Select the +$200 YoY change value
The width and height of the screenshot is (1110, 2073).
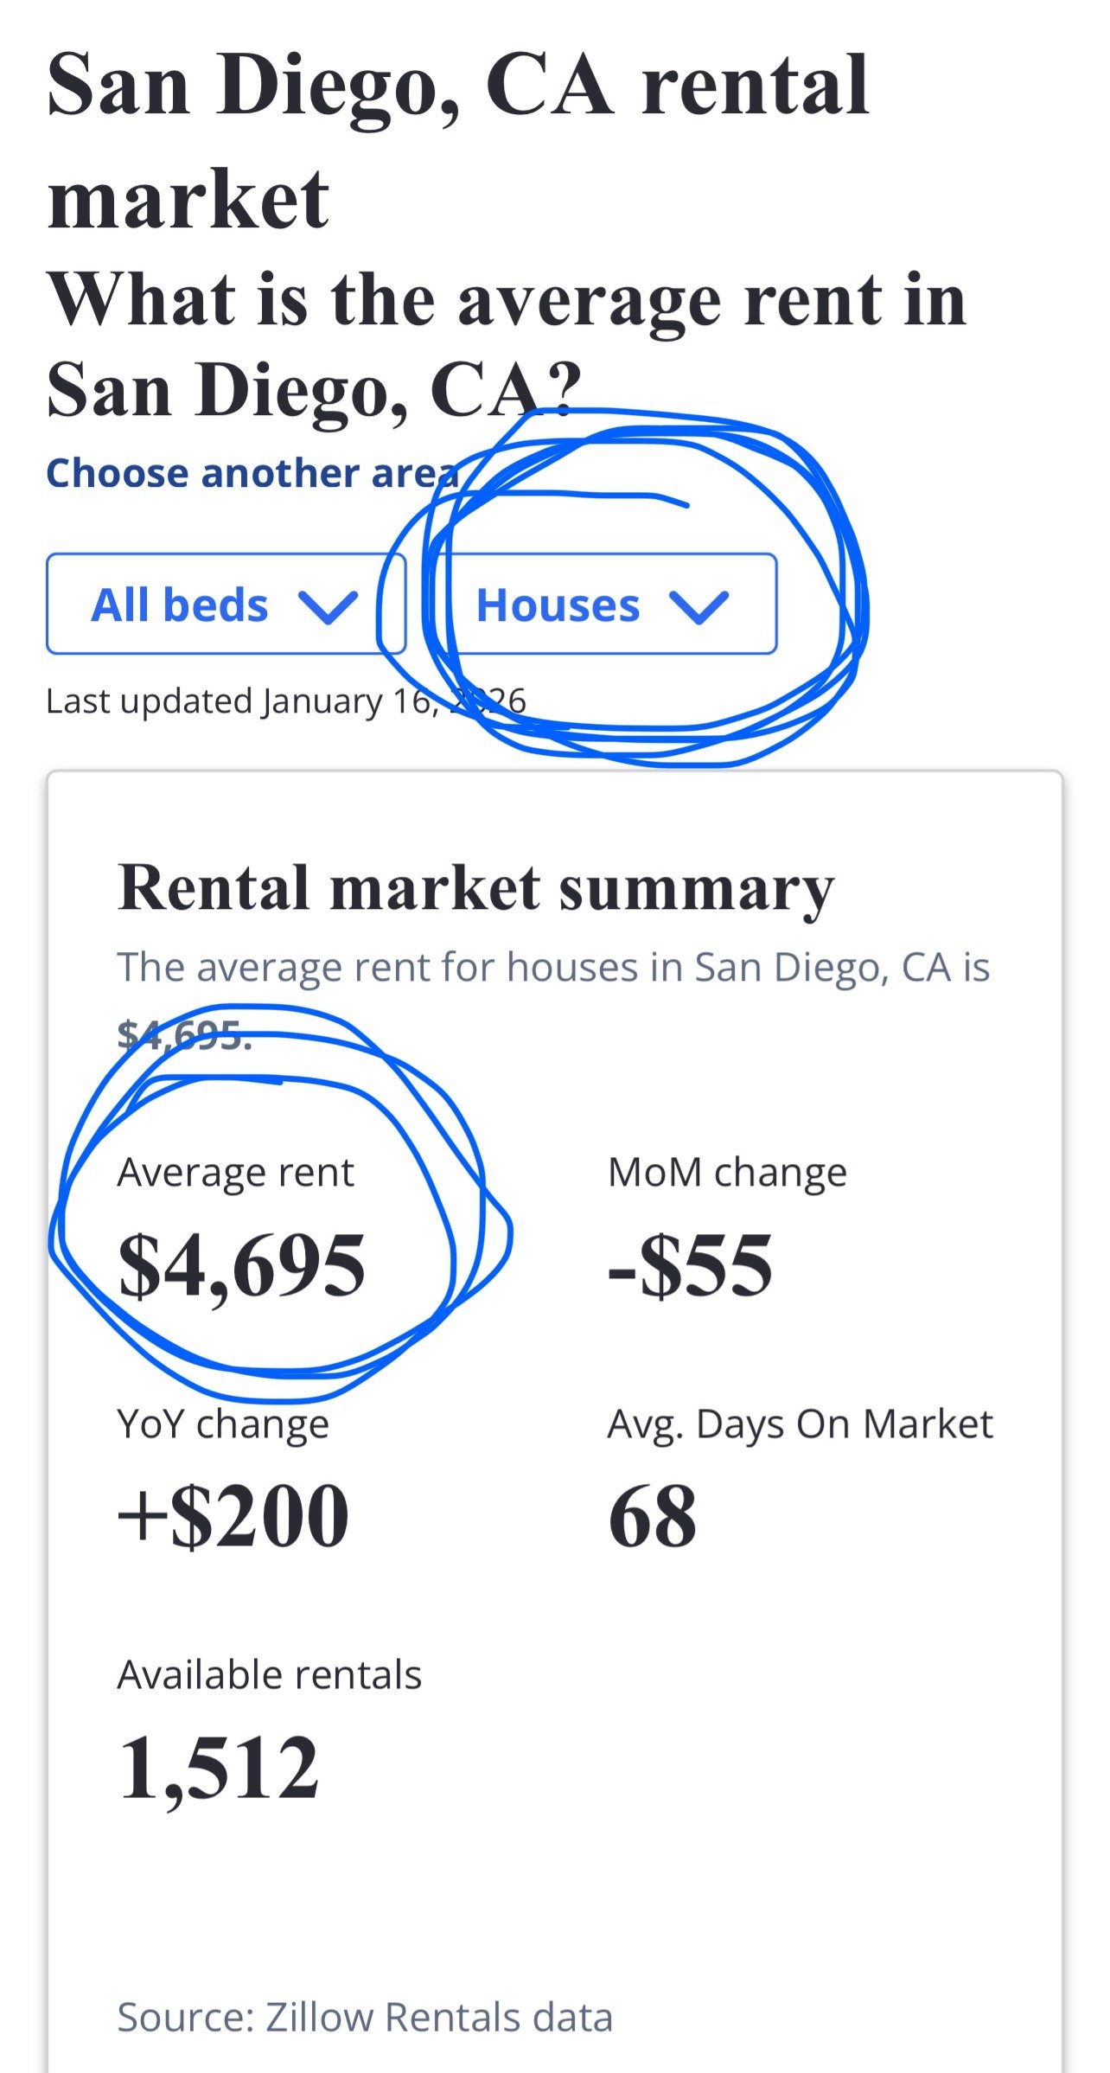click(233, 1515)
